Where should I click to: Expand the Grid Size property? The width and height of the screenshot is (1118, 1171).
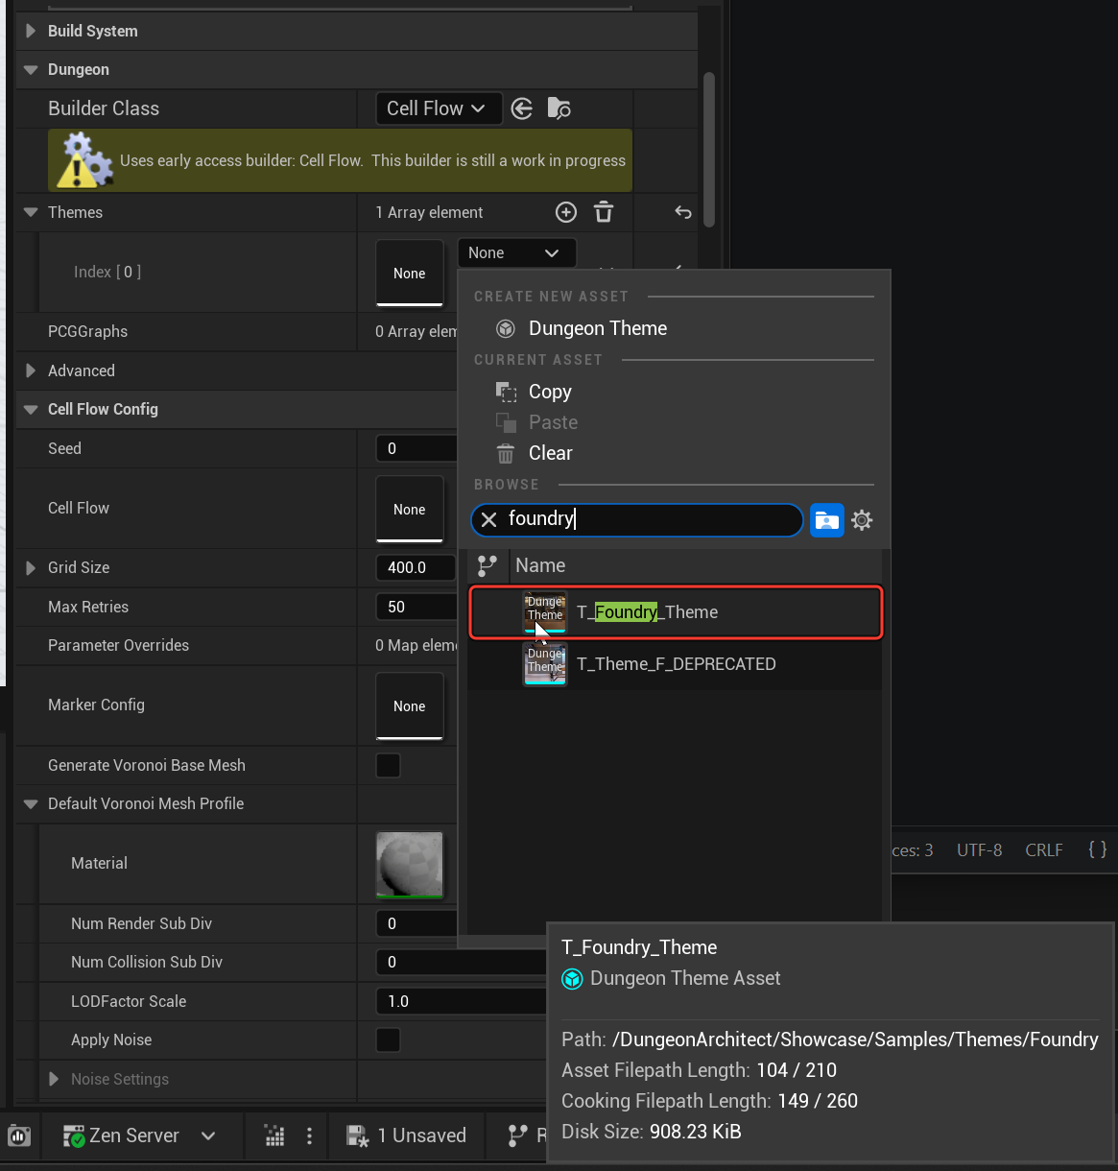pos(31,567)
